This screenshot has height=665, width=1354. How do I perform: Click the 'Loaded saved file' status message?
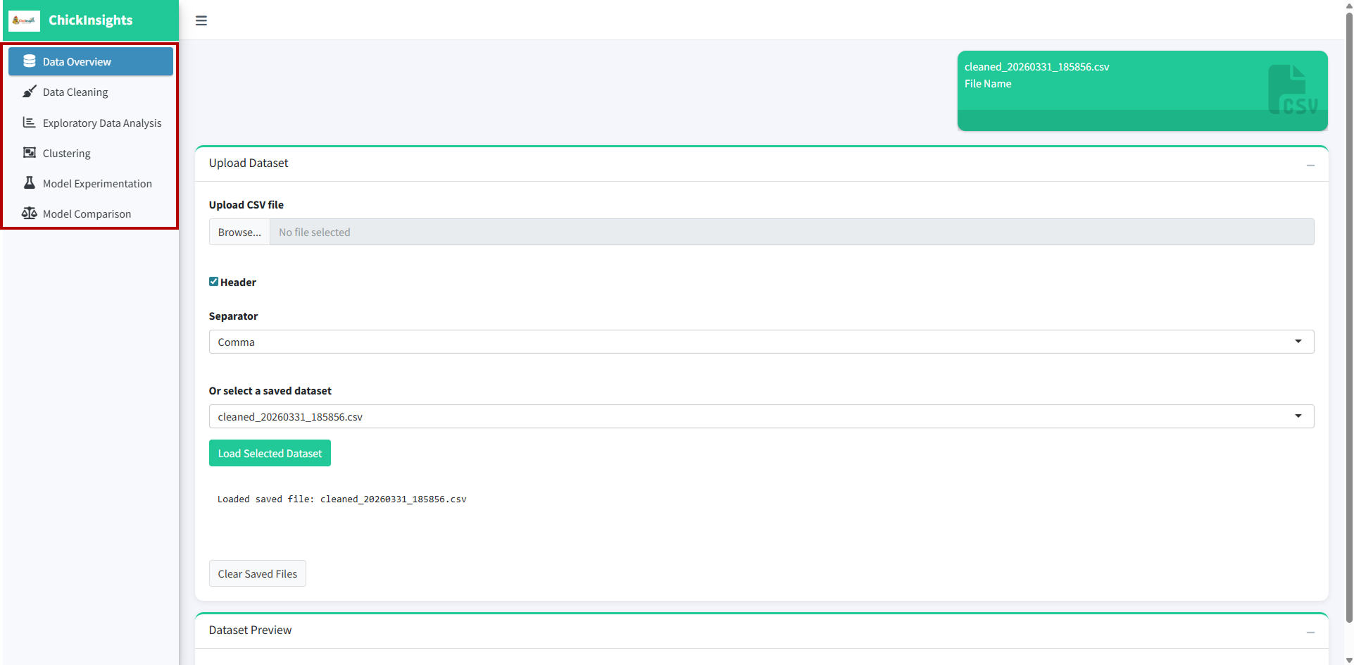[x=341, y=499]
